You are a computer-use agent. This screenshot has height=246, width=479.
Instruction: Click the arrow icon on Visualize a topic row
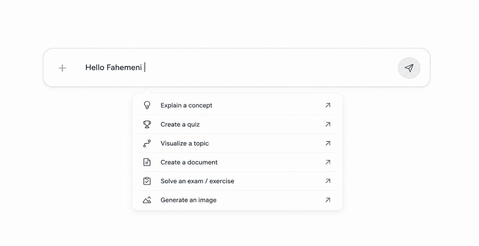click(x=328, y=143)
